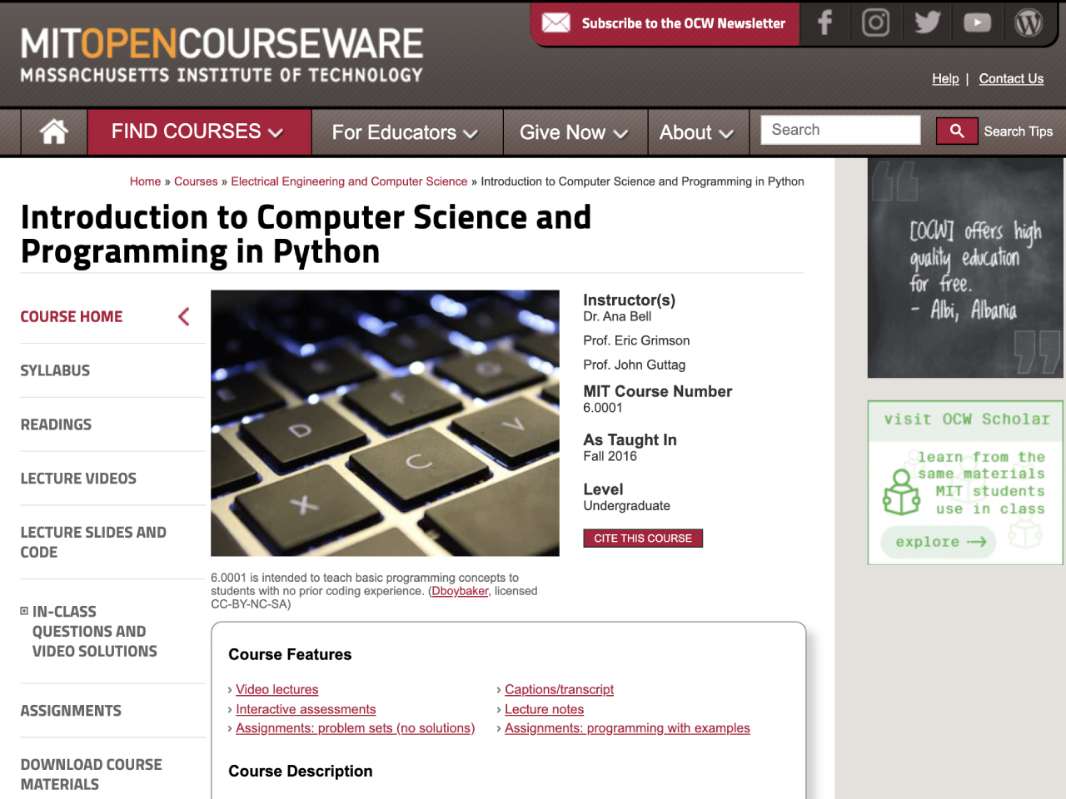Click instructor name Prof. John Guttag

click(x=634, y=365)
